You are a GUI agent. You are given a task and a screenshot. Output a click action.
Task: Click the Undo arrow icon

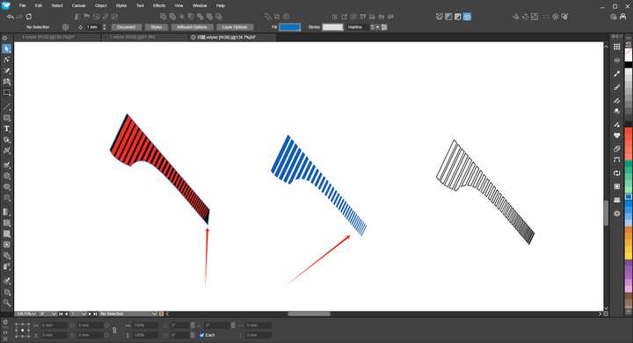11,17
